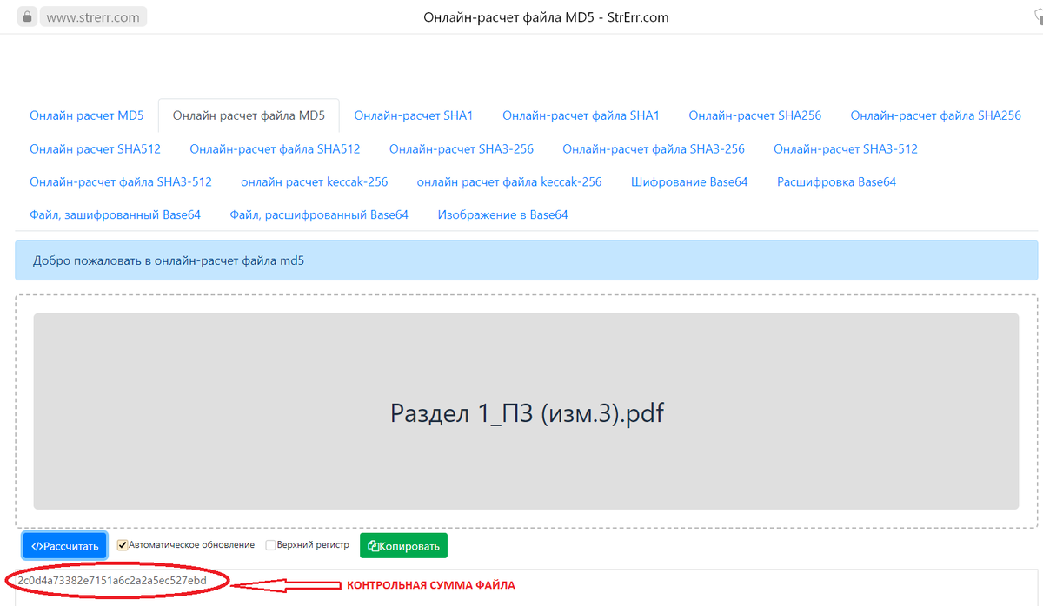Open Онлайн-расчет файла SHA1
Viewport: 1043px width, 606px height.
tap(581, 115)
